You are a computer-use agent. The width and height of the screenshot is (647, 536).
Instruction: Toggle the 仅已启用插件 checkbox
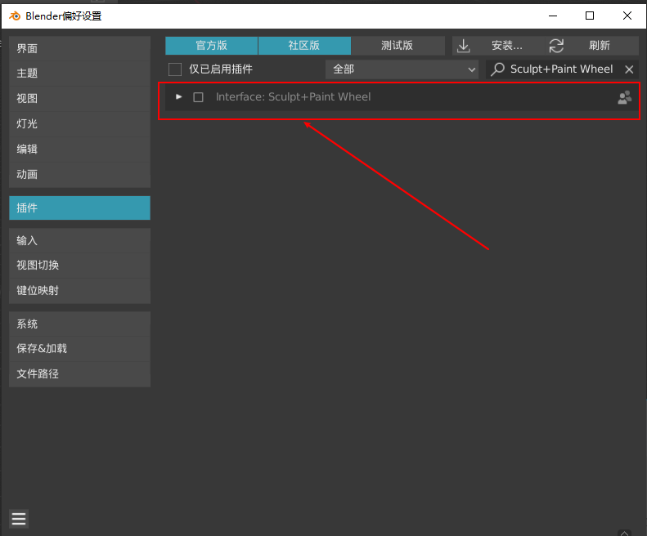point(175,69)
